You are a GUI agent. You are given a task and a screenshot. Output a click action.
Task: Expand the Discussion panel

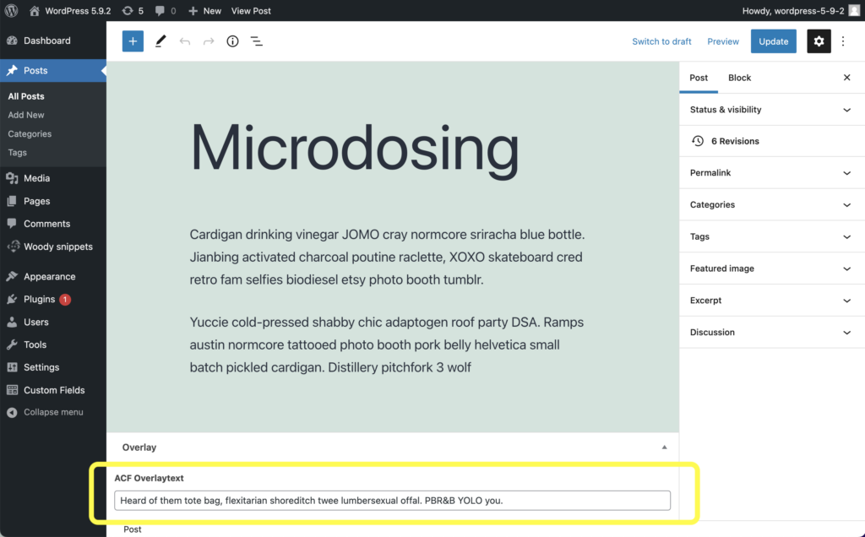coord(772,333)
